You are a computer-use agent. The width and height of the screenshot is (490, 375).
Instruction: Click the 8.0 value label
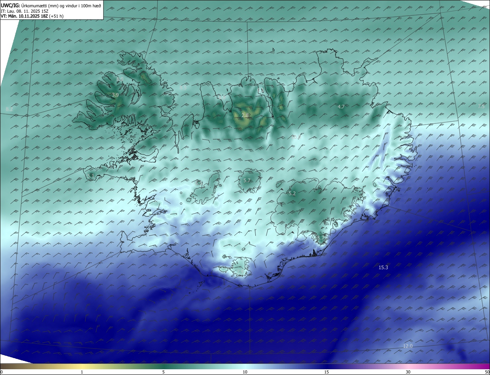point(119,79)
